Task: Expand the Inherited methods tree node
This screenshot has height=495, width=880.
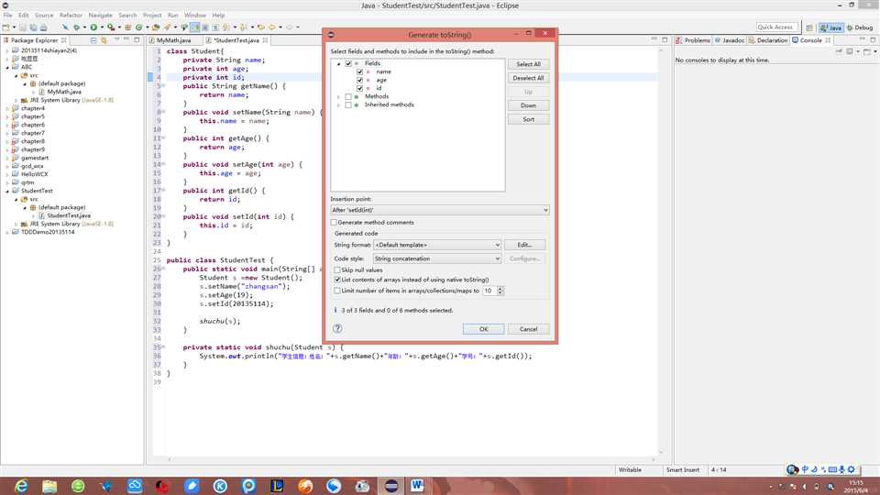Action: (x=338, y=104)
